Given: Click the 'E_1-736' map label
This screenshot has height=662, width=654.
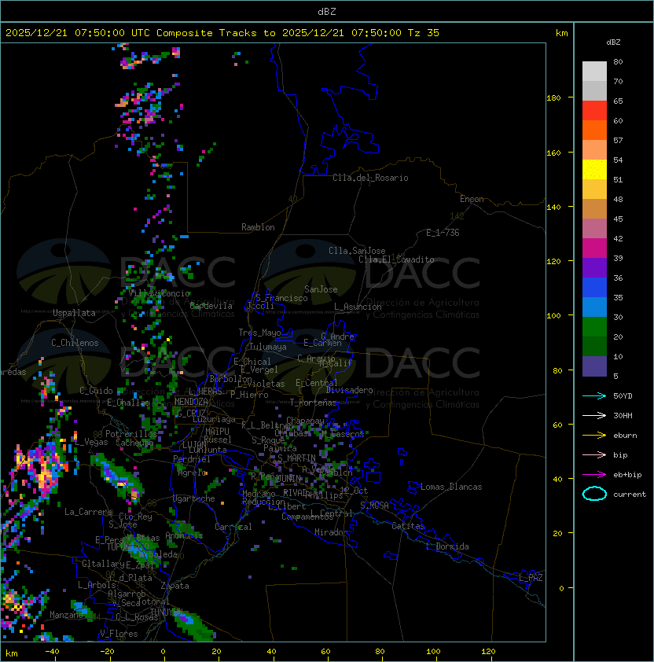Looking at the screenshot, I should tap(443, 233).
